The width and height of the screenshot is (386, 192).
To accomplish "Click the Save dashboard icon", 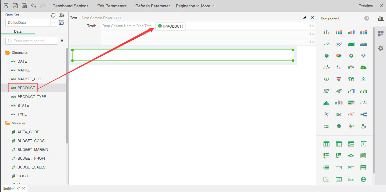I will [x=15, y=6].
